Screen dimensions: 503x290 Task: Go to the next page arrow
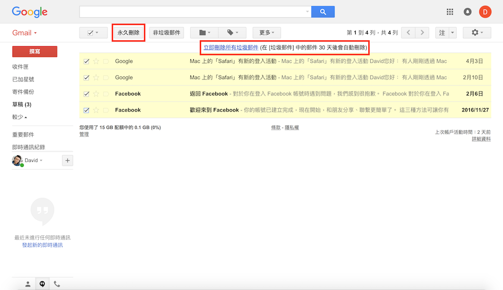(x=423, y=33)
